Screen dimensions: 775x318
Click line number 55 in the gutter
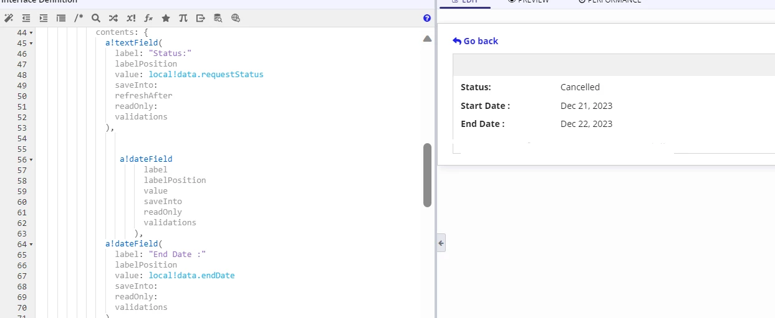(22, 149)
